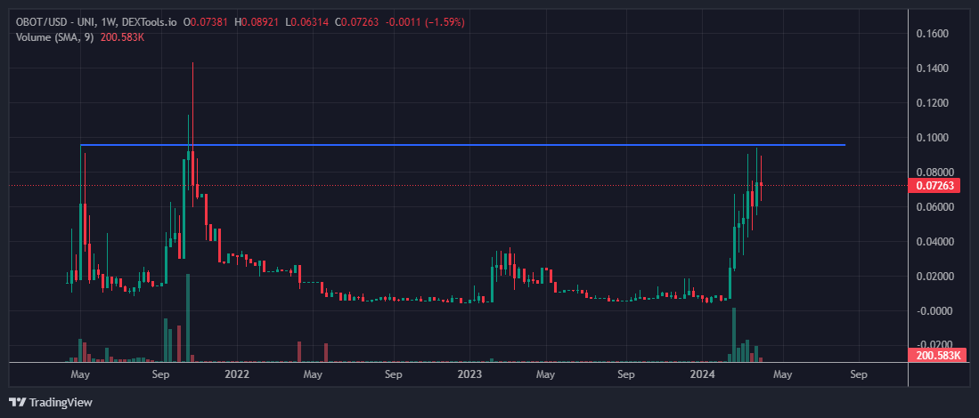Click the change value −0.0011 (−1.59%)

tap(425, 22)
